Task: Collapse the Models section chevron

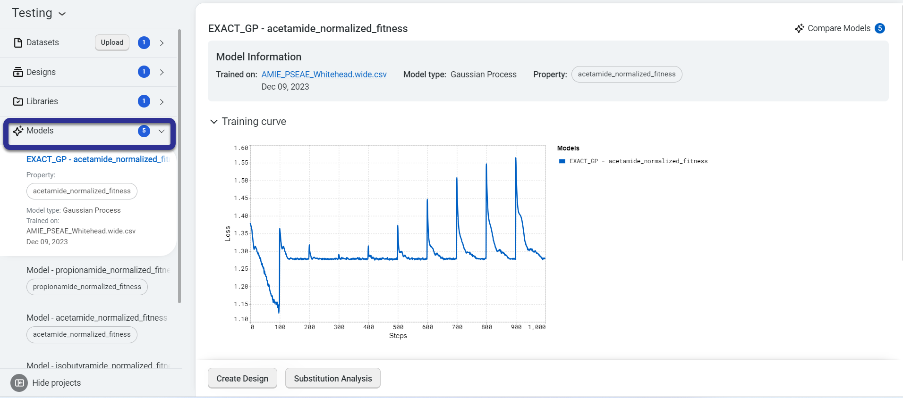Action: pos(162,131)
